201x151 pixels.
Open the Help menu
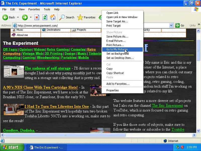click(57, 9)
